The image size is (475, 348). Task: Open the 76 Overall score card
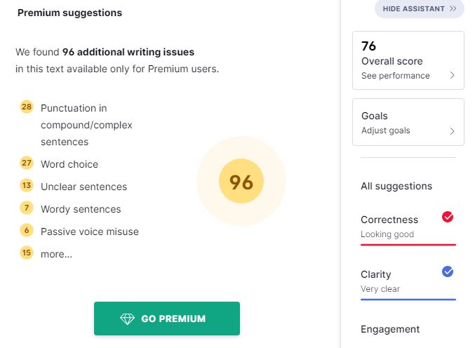pyautogui.click(x=408, y=60)
